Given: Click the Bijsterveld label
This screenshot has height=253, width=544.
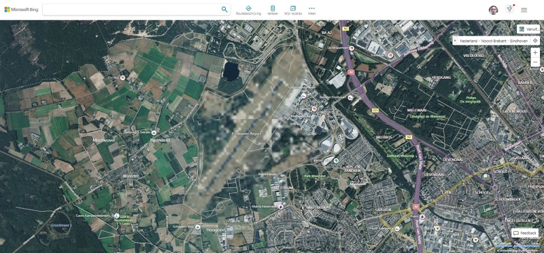Looking at the screenshot, I should point(160,140).
